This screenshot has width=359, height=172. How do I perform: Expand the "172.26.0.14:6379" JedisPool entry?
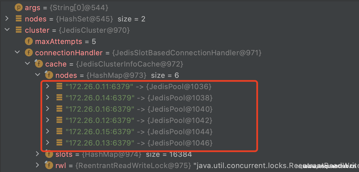point(47,98)
